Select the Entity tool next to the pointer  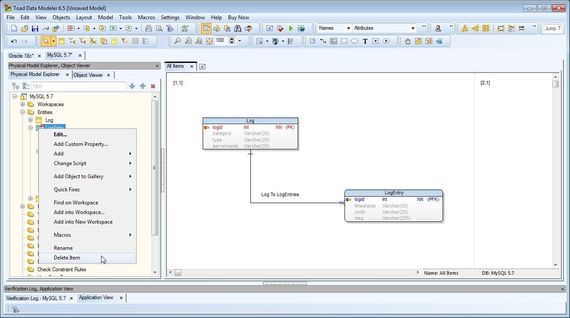(x=61, y=41)
